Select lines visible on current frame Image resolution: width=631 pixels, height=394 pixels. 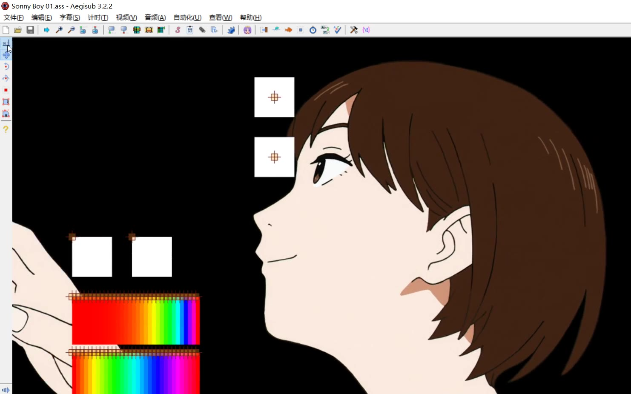coord(137,30)
